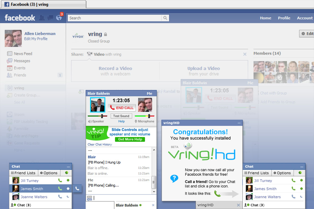Select the vring!HD bottom tab
The width and height of the screenshot is (314, 209).
pos(219,205)
